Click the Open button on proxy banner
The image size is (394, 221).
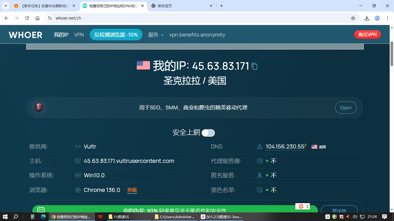[346, 108]
